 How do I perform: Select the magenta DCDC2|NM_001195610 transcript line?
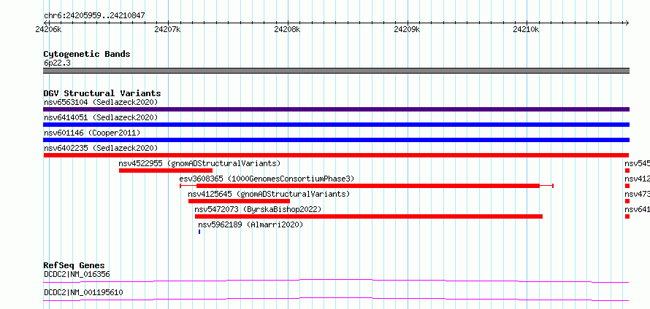coord(336,299)
